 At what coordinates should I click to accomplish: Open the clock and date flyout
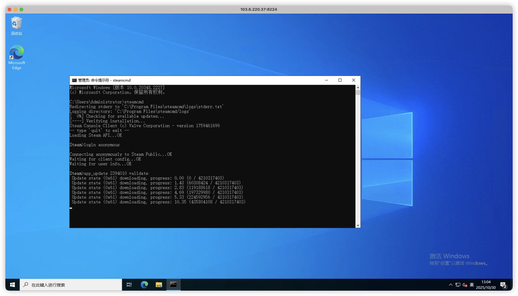point(486,285)
